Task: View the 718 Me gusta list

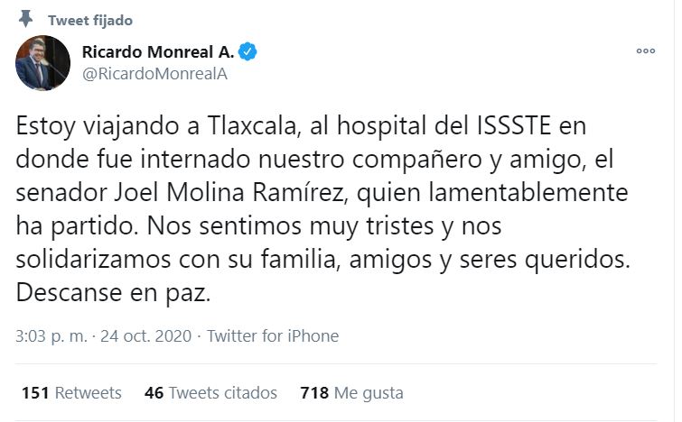Action: (x=350, y=393)
